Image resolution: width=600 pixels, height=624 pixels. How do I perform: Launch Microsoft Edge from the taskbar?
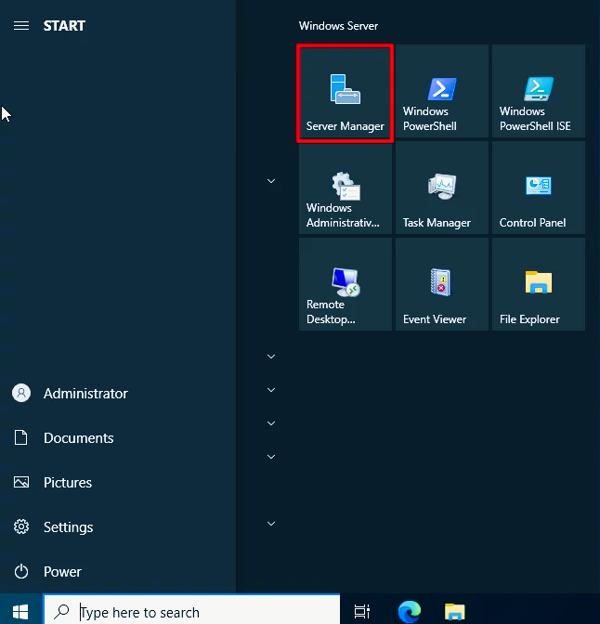[410, 612]
